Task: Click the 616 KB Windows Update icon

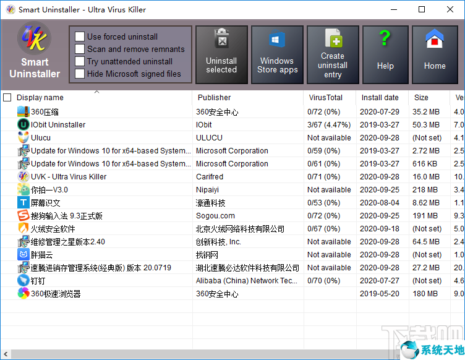Action: pyautogui.click(x=23, y=164)
